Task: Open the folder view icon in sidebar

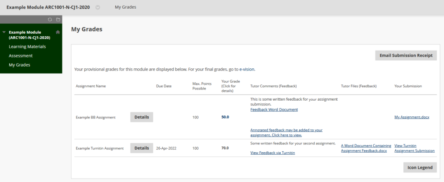Action: tap(58, 19)
